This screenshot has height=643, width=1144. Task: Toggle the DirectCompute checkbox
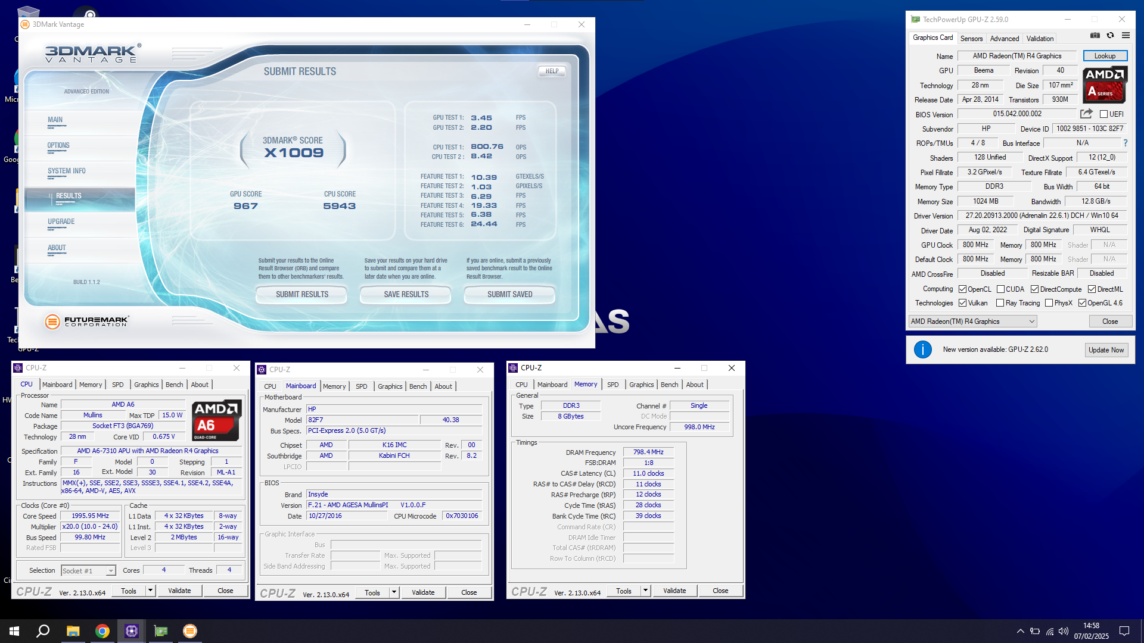pyautogui.click(x=1034, y=289)
